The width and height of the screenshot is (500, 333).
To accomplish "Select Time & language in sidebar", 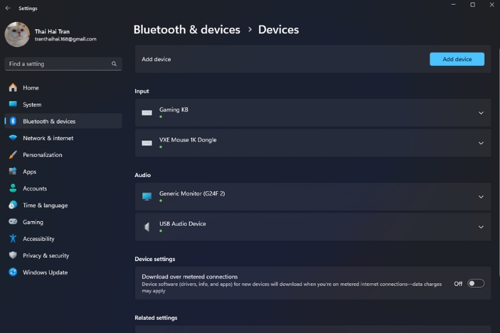I will [45, 205].
